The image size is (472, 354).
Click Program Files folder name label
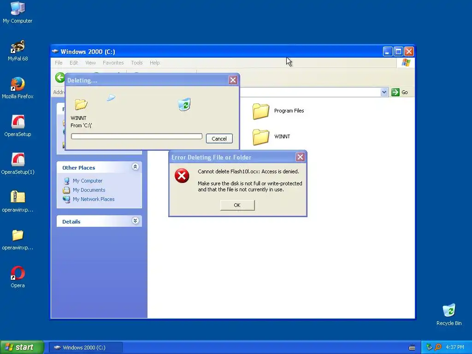289,111
